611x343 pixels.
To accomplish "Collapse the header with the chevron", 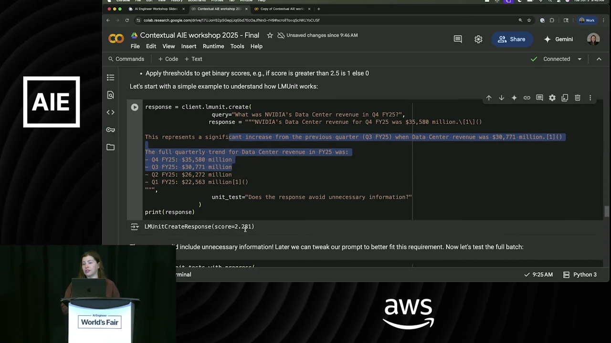I will click(x=599, y=59).
